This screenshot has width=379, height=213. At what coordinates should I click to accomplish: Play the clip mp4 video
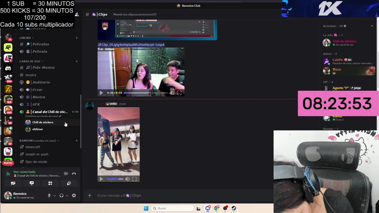tap(101, 93)
